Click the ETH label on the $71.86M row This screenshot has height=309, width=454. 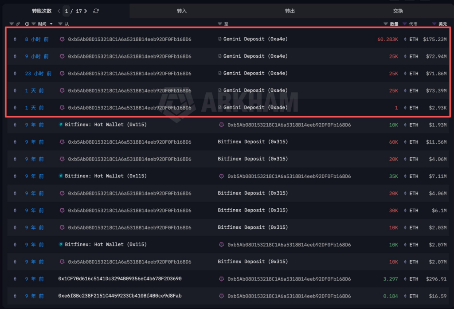(x=414, y=74)
